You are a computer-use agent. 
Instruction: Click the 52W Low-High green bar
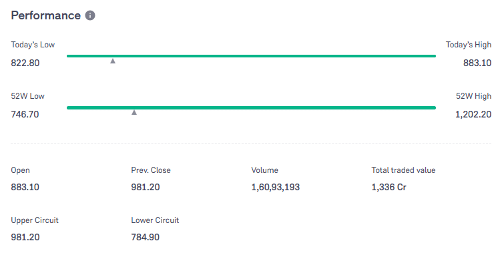point(251,107)
